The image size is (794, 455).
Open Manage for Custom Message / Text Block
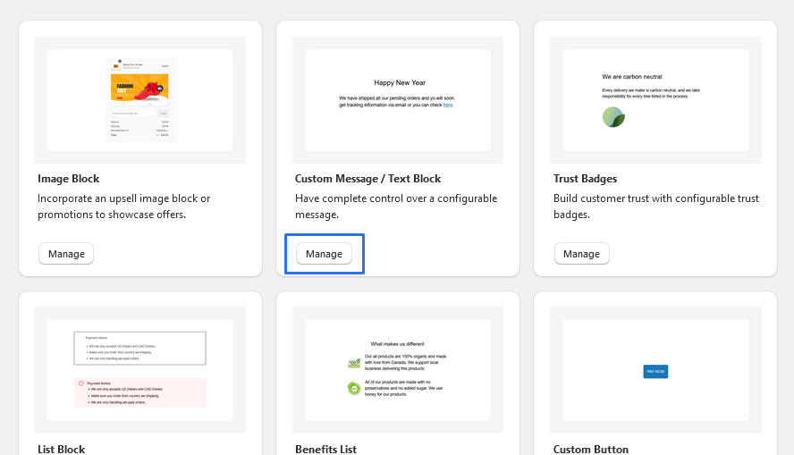pos(324,254)
